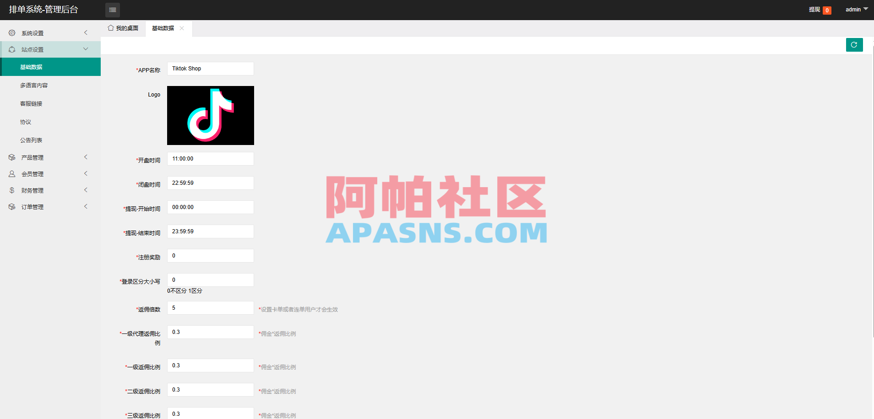Open the admin account dropdown
Viewport: 874px width, 419px height.
click(856, 9)
